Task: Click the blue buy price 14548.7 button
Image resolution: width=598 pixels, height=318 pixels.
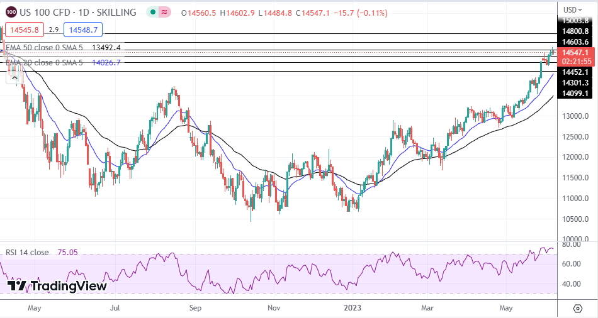Action: (82, 30)
